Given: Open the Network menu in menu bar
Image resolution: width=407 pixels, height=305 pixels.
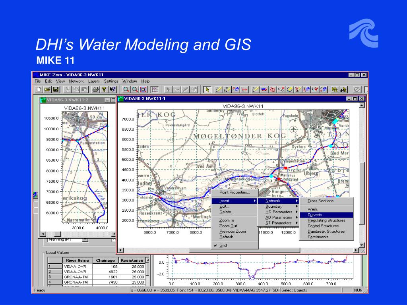Looking at the screenshot, I should click(x=76, y=81).
